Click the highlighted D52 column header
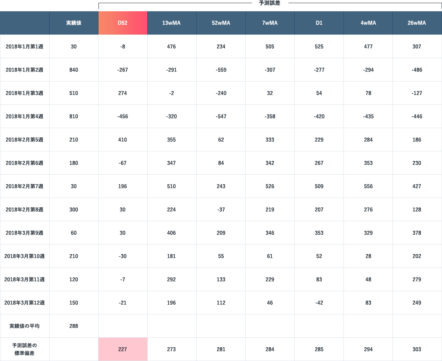 [x=123, y=23]
